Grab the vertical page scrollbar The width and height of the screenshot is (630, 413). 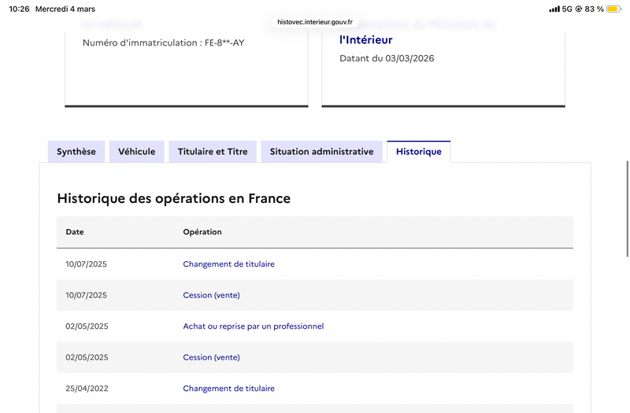click(627, 208)
